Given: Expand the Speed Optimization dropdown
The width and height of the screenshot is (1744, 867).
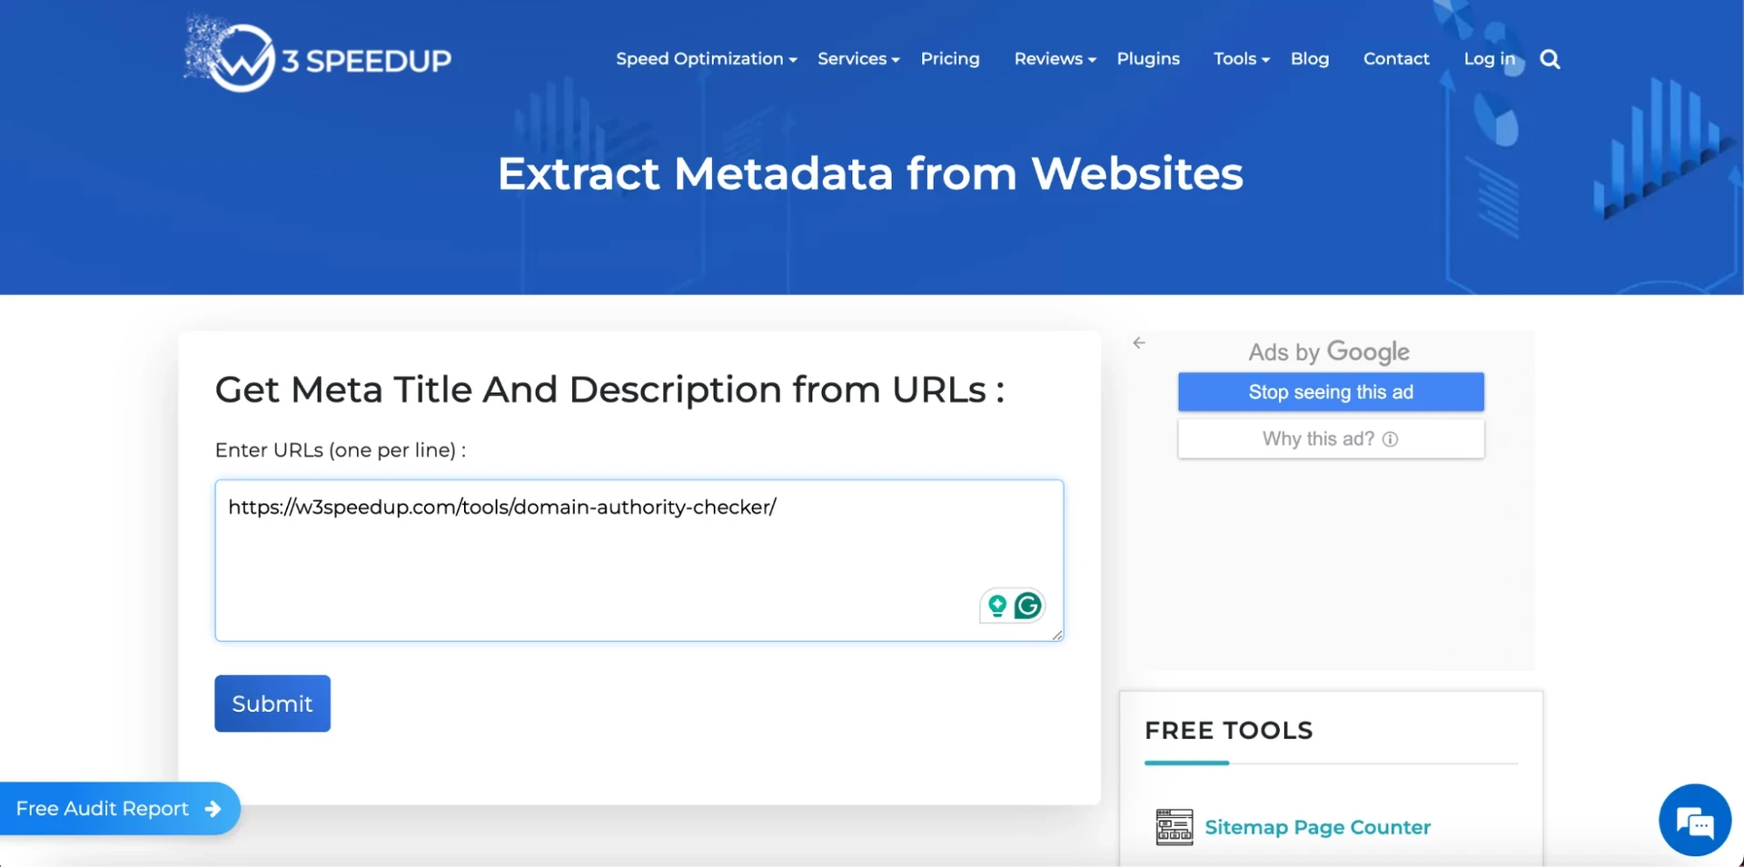Looking at the screenshot, I should coord(699,58).
